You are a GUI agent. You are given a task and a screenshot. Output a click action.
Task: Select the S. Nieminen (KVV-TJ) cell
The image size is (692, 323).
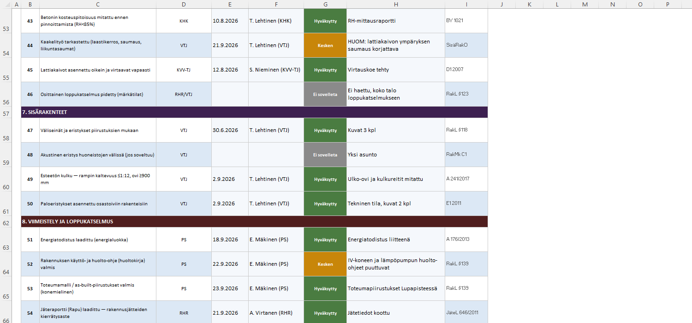tap(276, 70)
